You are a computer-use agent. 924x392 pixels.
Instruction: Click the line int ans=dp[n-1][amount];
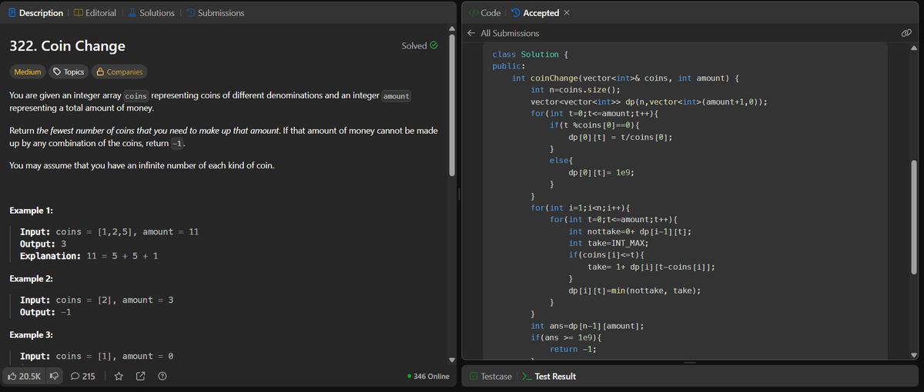pos(588,326)
